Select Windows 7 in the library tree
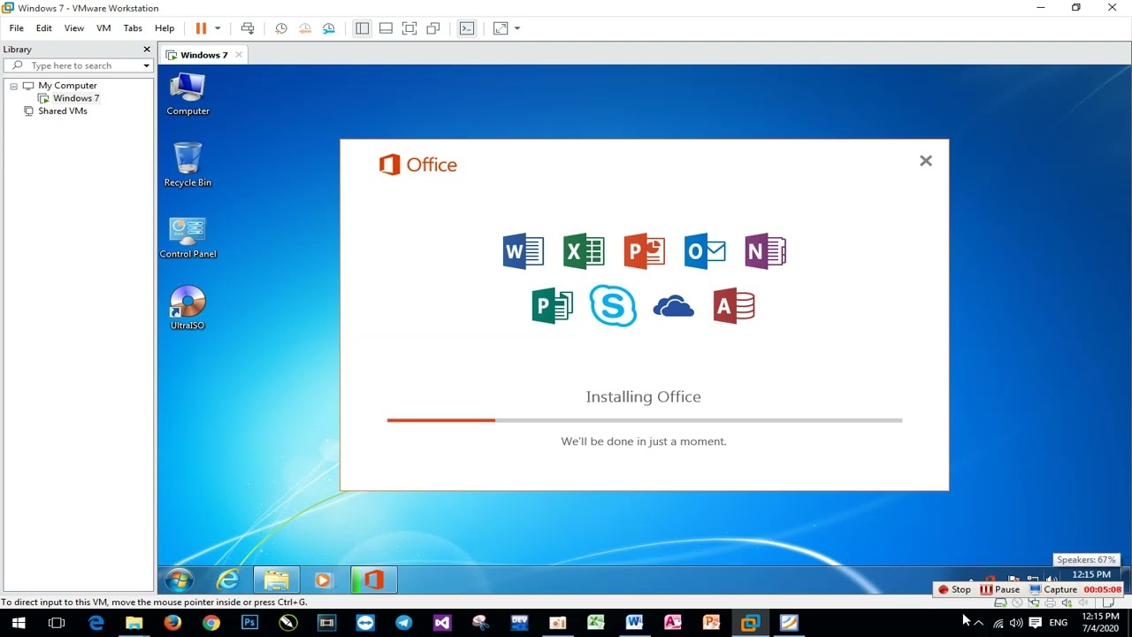Screen dimensions: 1132x637 [x=76, y=98]
